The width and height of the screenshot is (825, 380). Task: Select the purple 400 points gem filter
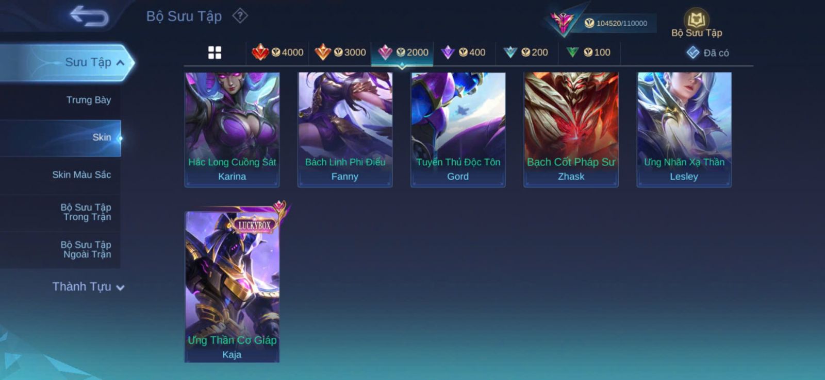(463, 52)
